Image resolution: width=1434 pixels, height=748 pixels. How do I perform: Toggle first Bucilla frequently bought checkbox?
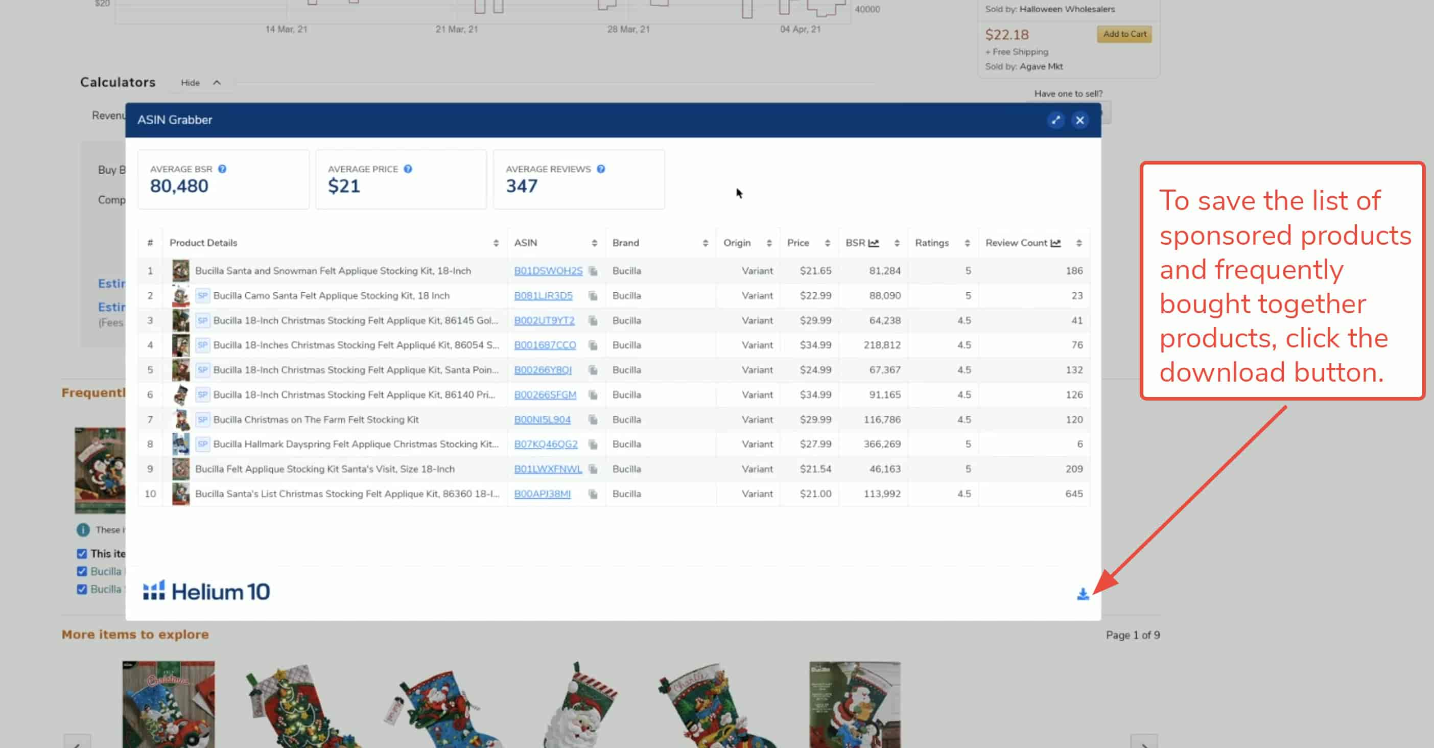[x=82, y=571]
